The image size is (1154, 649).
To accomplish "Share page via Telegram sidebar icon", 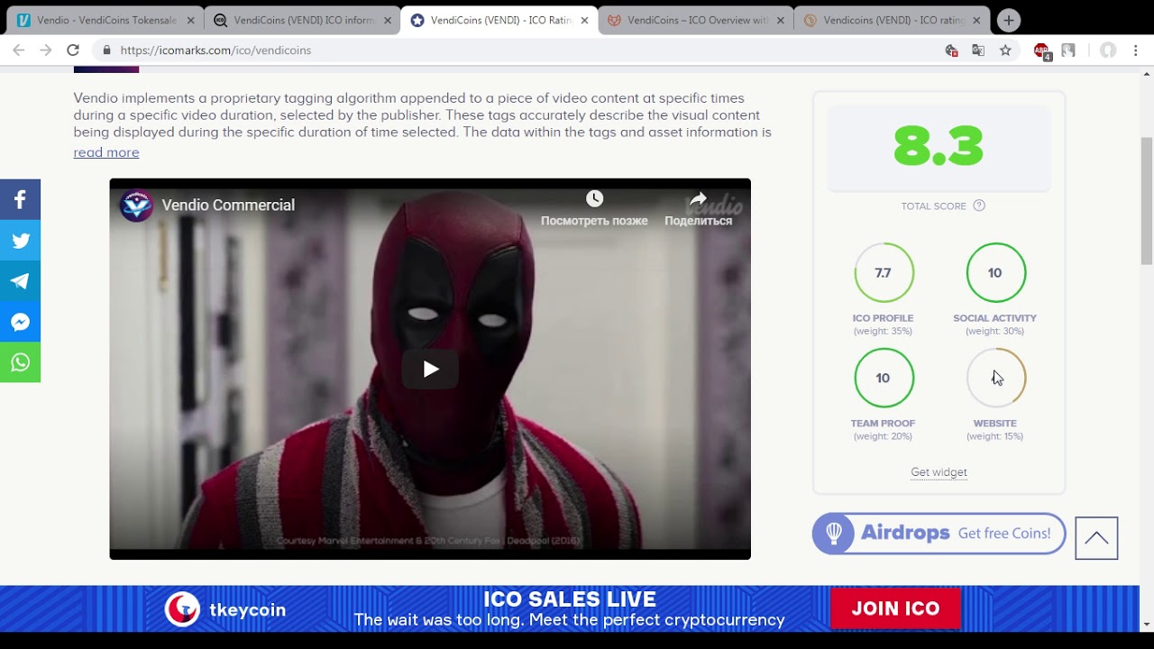I will 20,281.
